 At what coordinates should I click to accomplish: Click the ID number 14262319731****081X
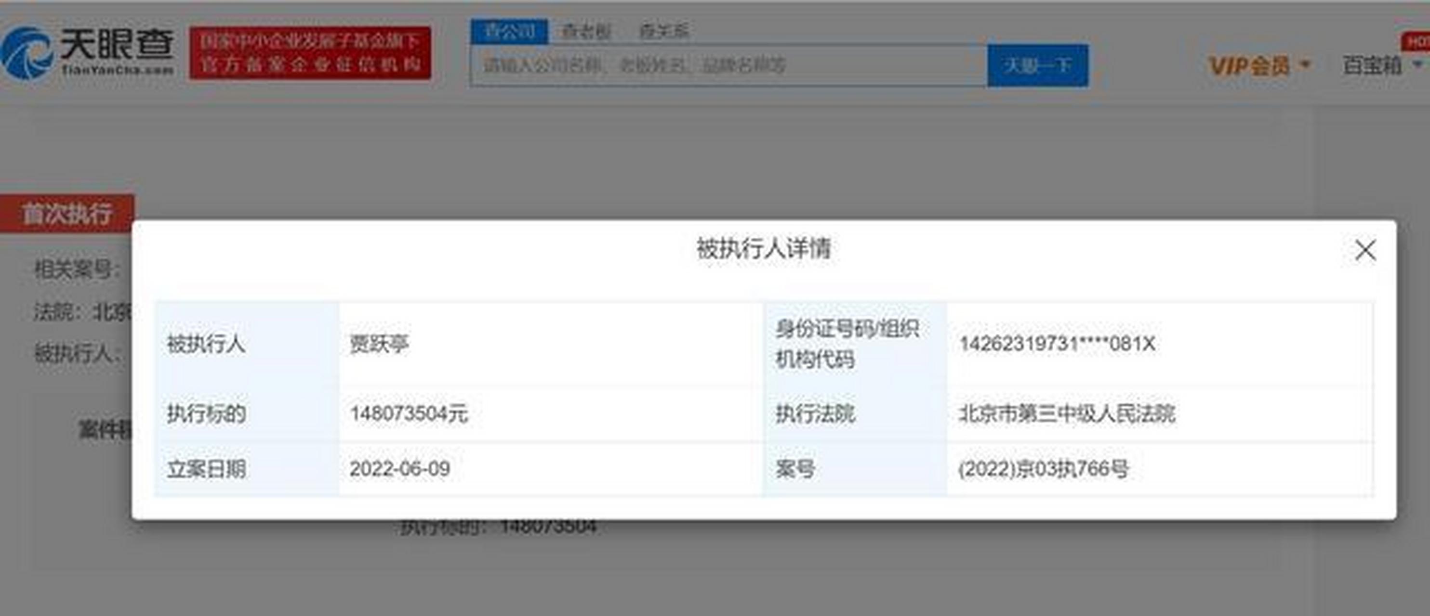pyautogui.click(x=1057, y=344)
